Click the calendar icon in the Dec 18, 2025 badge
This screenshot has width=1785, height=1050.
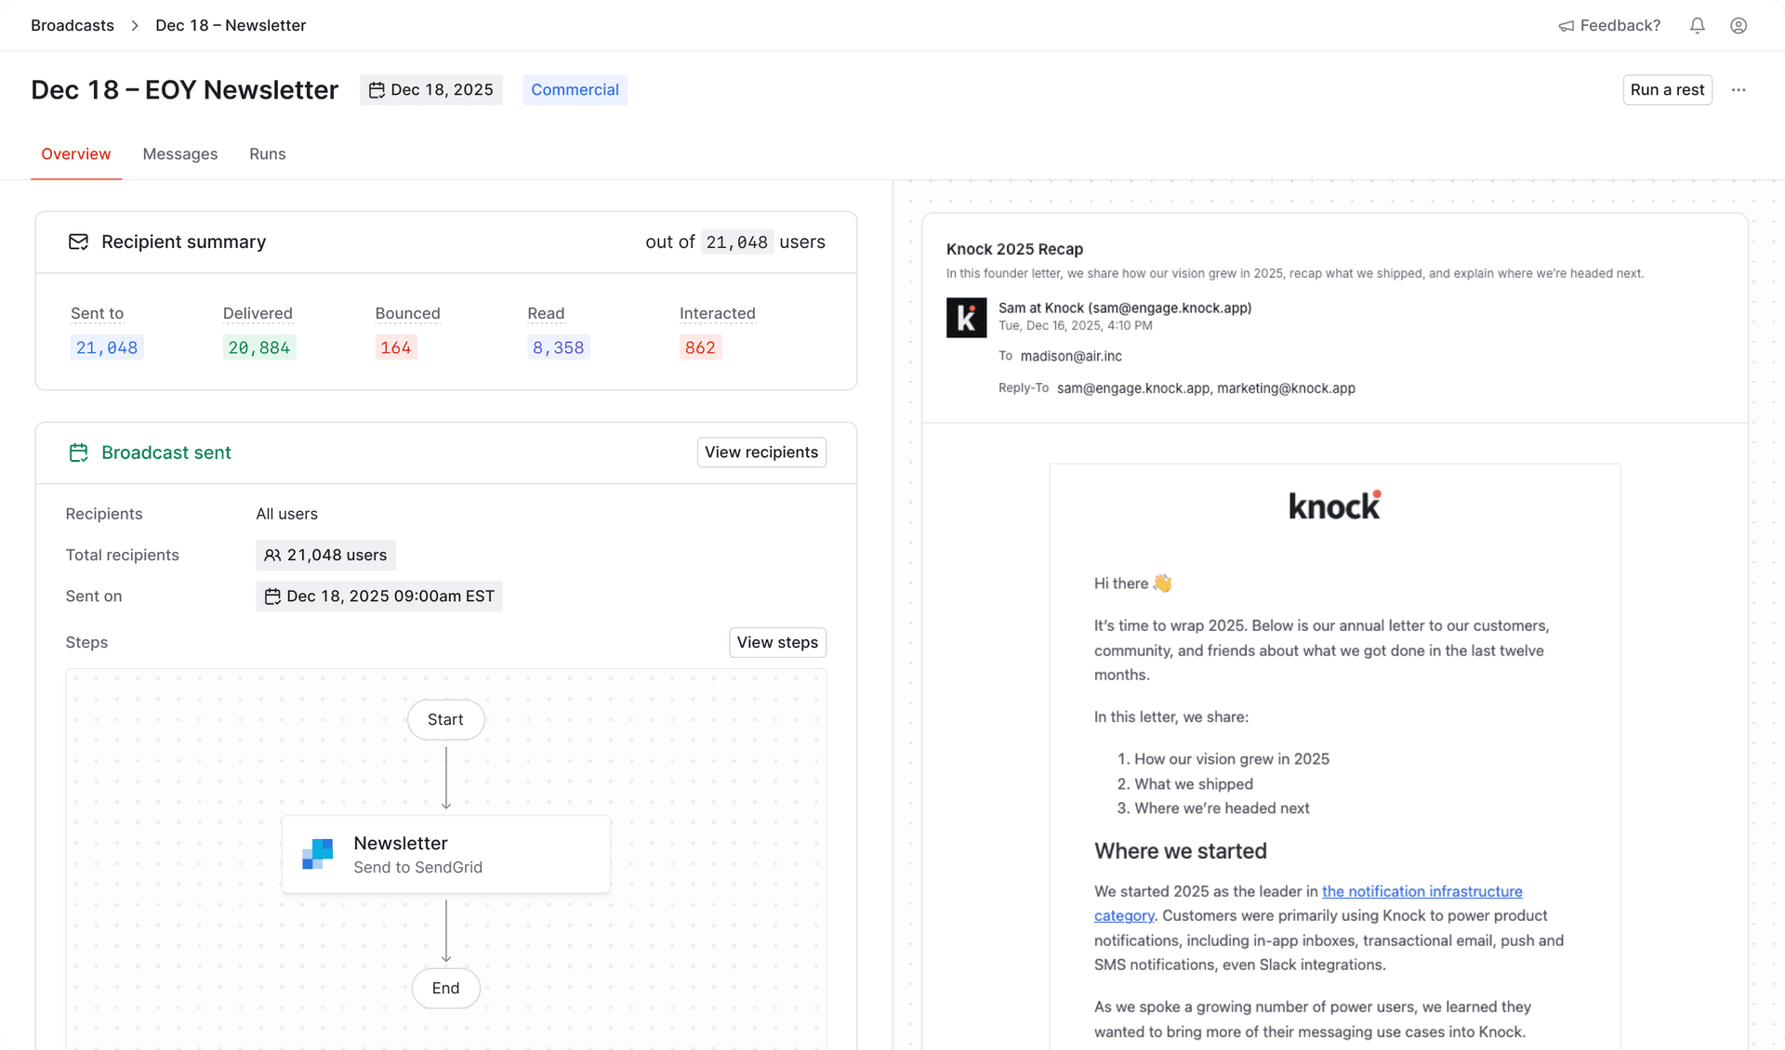[x=378, y=89]
